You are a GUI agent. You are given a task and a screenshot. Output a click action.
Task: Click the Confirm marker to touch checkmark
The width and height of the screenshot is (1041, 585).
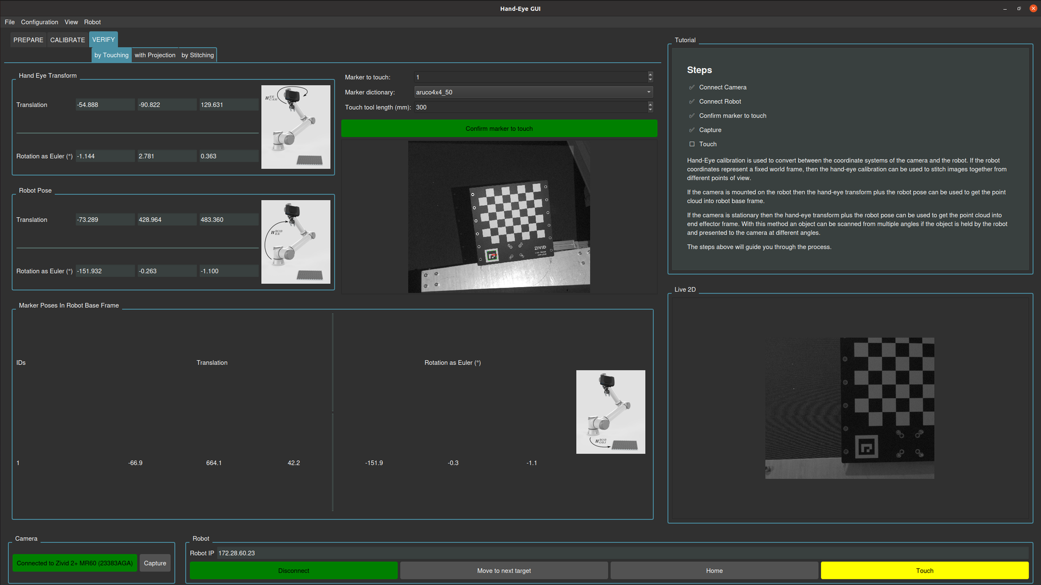point(692,116)
